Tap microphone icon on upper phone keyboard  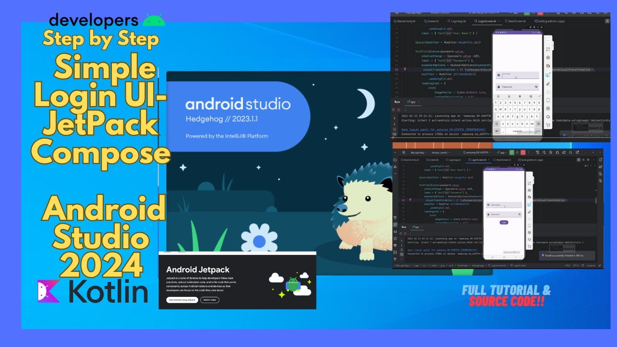[520, 96]
